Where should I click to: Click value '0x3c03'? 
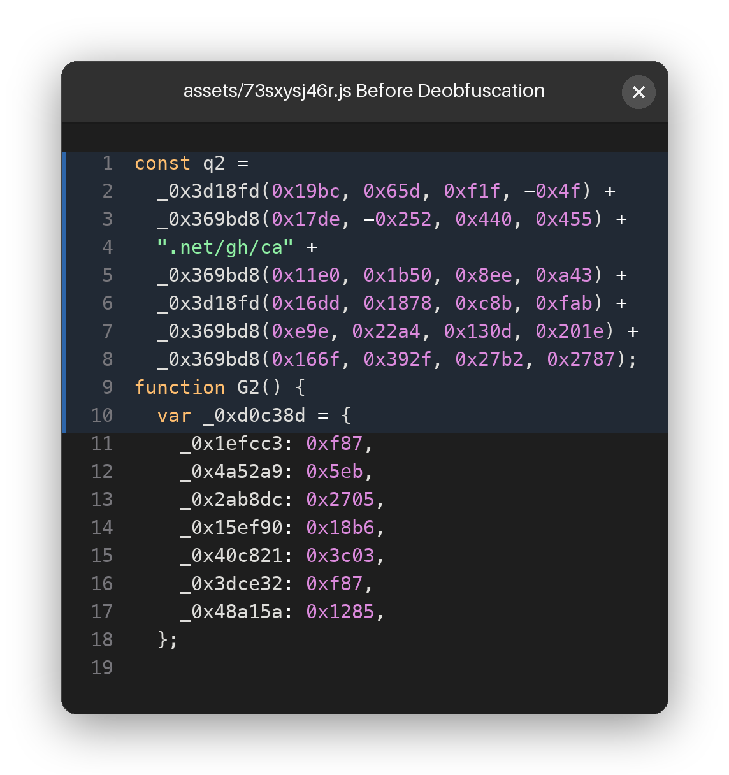[x=340, y=556]
